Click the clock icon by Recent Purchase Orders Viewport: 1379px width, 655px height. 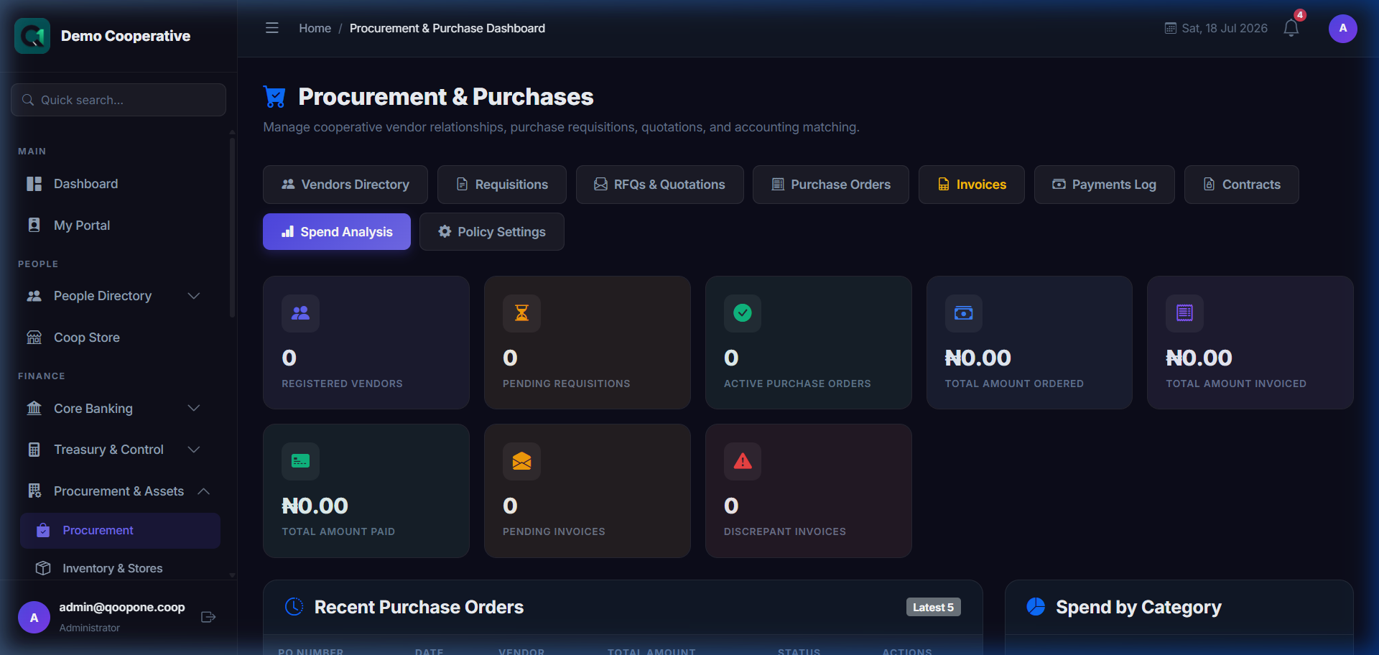[x=294, y=607]
